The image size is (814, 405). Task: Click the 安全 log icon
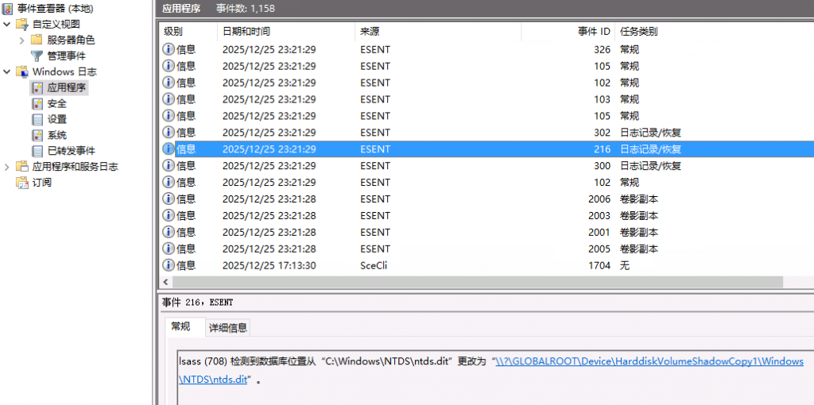[37, 103]
